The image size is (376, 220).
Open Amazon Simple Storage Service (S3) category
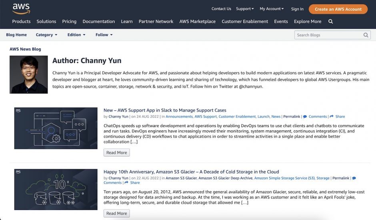(284, 178)
